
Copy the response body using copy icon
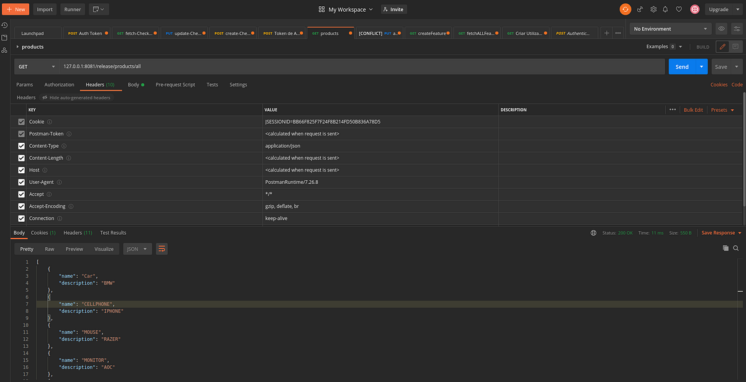[x=725, y=248]
